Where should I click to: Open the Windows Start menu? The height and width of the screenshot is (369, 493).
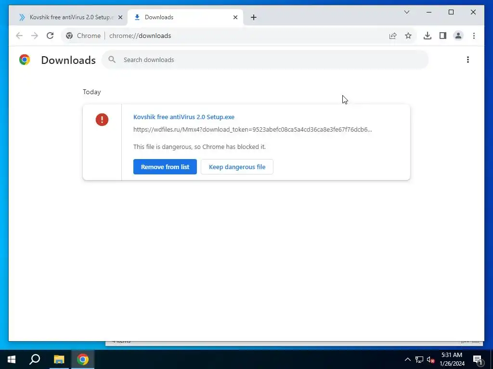tap(12, 359)
